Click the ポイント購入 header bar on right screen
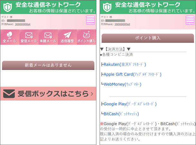Image resolution: width=196 pixels, height=145 pixels. click(x=148, y=38)
